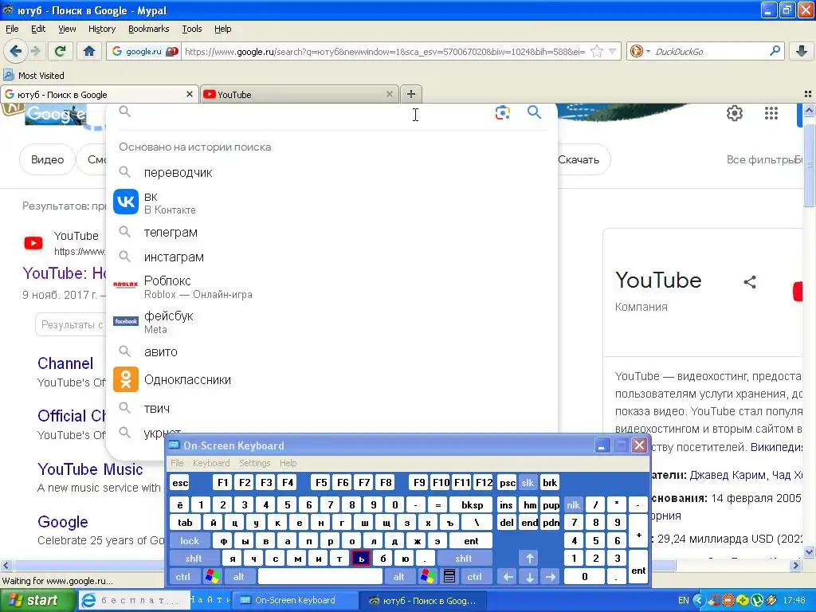This screenshot has width=816, height=612.
Task: Click the DuckDuckGo search magnifier icon
Action: coord(775,51)
